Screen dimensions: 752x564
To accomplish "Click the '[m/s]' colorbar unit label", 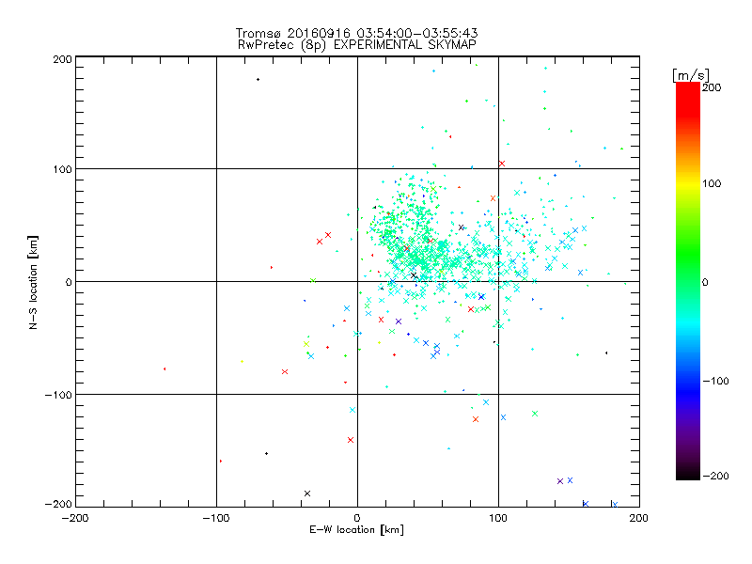I will pyautogui.click(x=691, y=75).
